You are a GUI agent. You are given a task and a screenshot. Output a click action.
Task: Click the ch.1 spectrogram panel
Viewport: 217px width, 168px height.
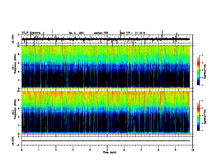(106, 67)
